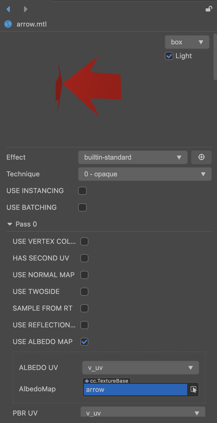Image resolution: width=217 pixels, height=423 pixels.
Task: Go back with the left arrow icon
Action: point(8,9)
